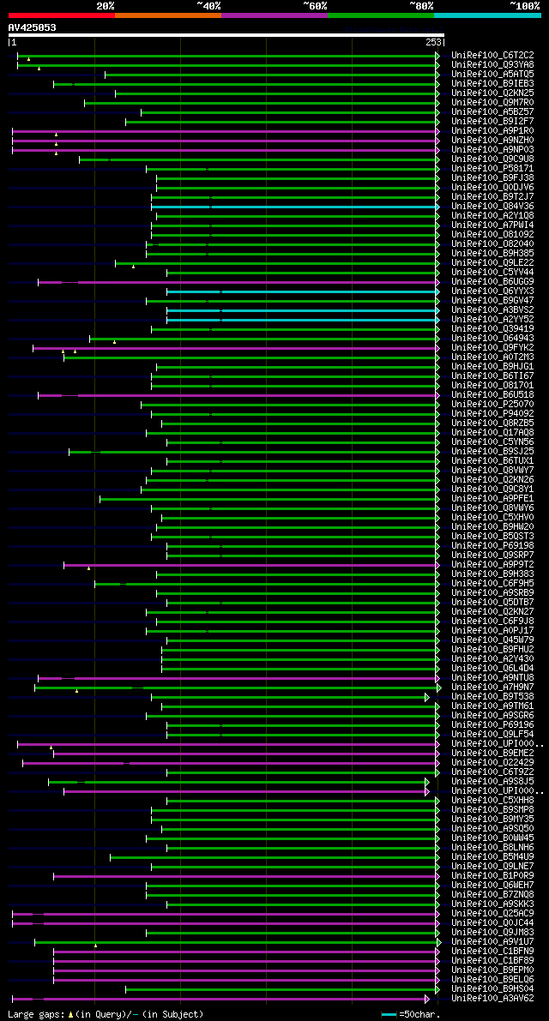Viewport: 549px width, 1021px height.
Task: Click the UniRef100_Q9M7R0 label
Action: (492, 102)
